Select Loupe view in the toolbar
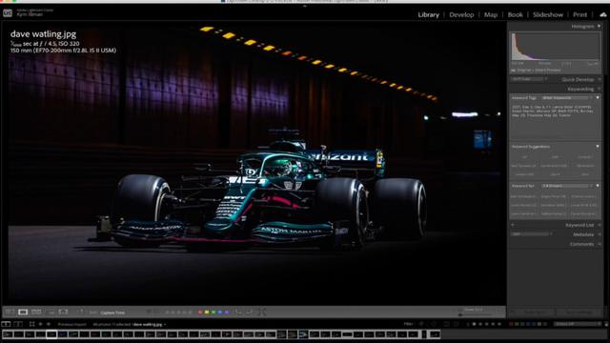 pyautogui.click(x=23, y=312)
